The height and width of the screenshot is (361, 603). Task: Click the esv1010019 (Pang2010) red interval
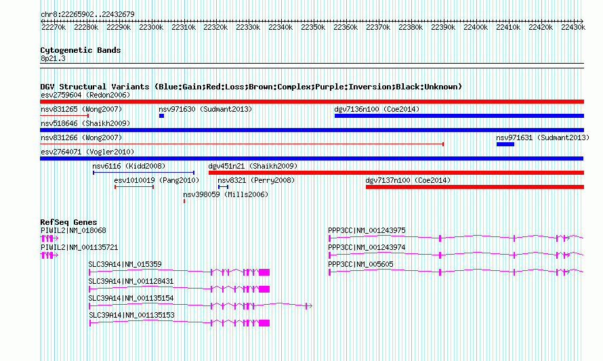point(134,187)
